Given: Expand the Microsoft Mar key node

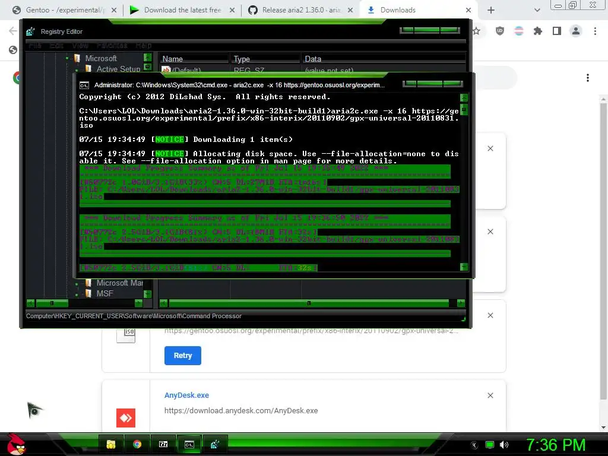Looking at the screenshot, I should [77, 284].
